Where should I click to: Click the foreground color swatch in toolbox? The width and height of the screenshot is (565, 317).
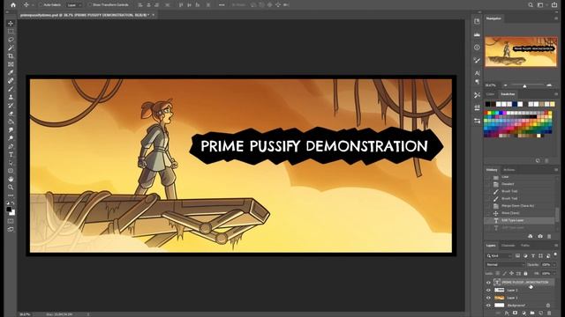point(9,210)
